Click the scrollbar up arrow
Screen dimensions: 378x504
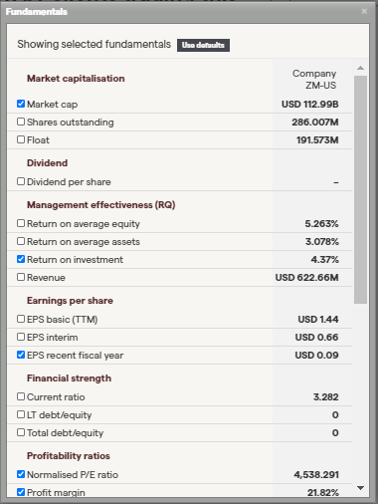[360, 68]
